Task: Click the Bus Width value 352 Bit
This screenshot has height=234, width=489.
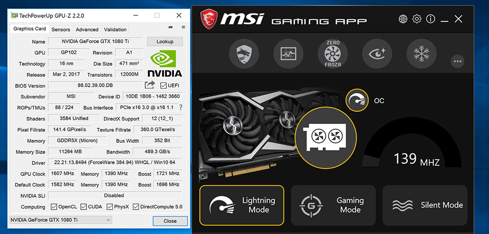Action: click(x=162, y=140)
